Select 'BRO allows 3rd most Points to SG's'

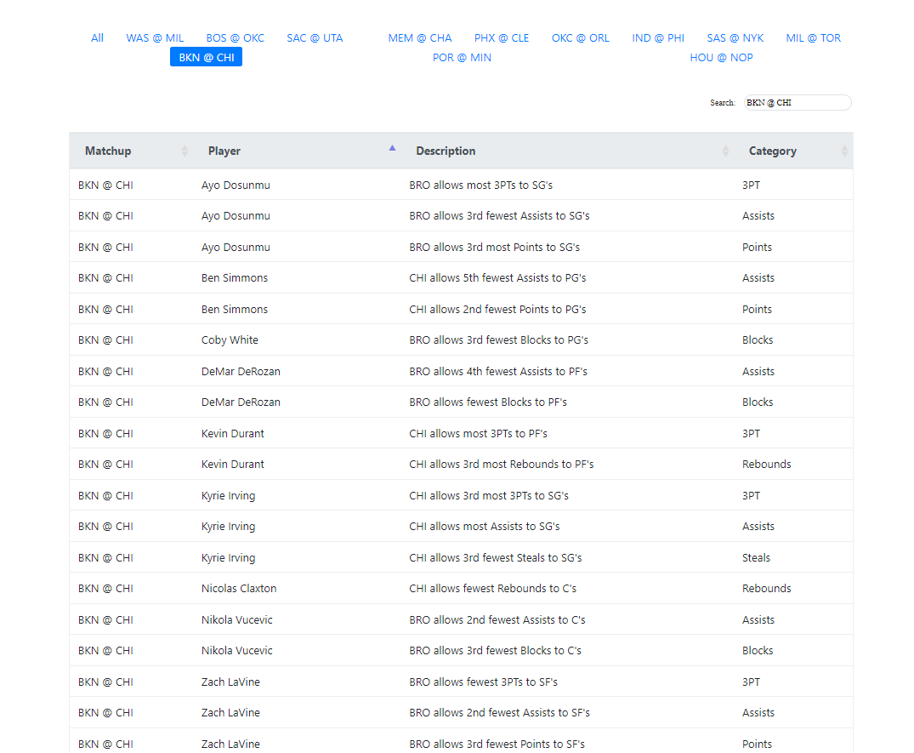[x=494, y=248]
